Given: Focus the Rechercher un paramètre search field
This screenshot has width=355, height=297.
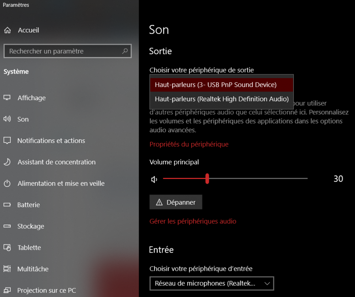Looking at the screenshot, I should (63, 51).
